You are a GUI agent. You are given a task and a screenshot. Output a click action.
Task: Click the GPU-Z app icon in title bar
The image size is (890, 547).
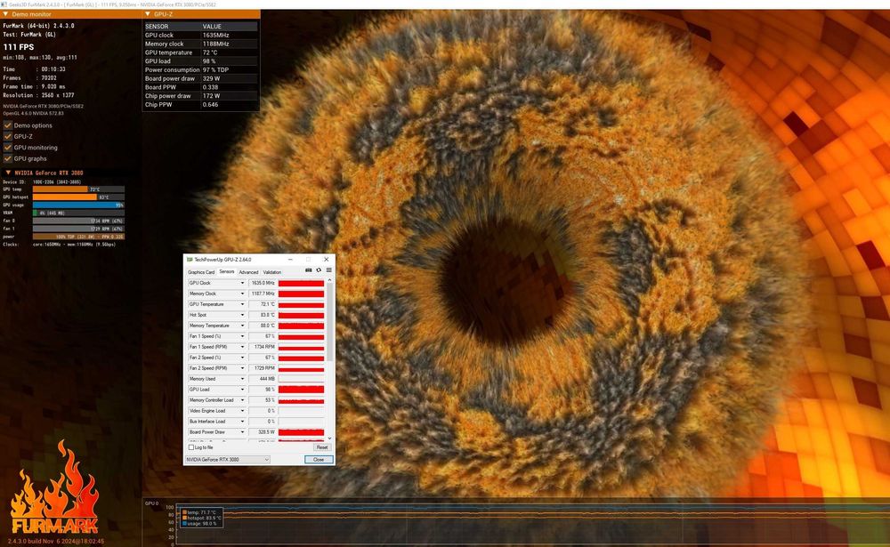coord(190,259)
